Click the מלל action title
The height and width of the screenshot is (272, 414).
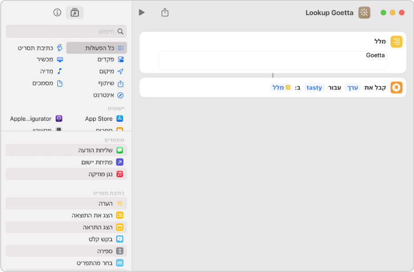380,41
